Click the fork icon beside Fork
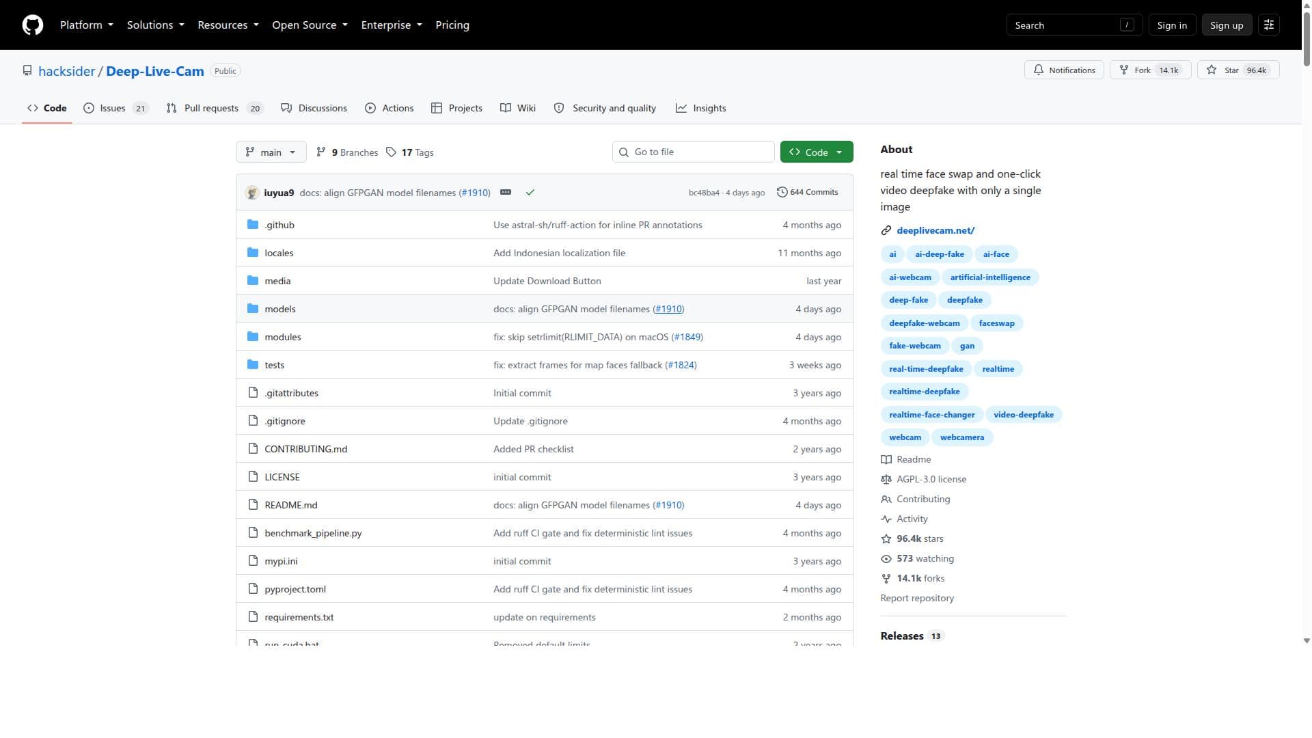This screenshot has width=1312, height=738. click(1124, 70)
